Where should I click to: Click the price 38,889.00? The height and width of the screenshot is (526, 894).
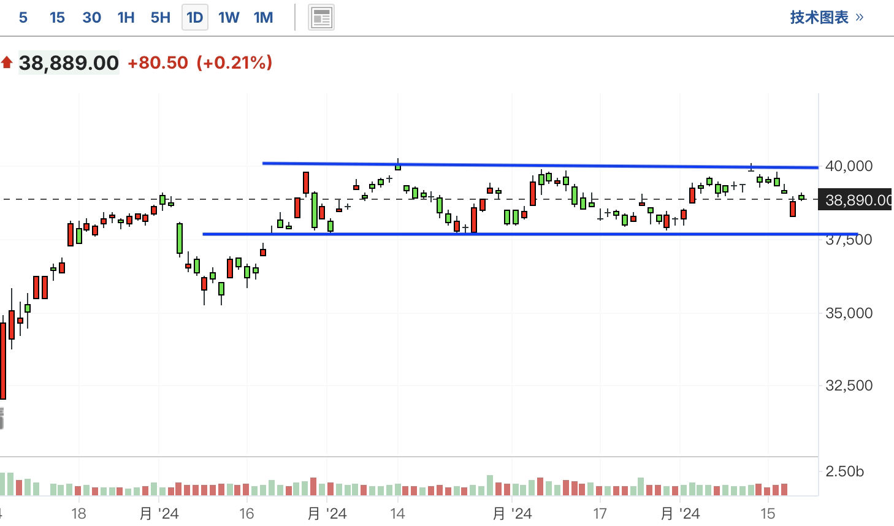pos(69,63)
